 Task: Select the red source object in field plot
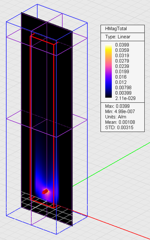[45, 192]
